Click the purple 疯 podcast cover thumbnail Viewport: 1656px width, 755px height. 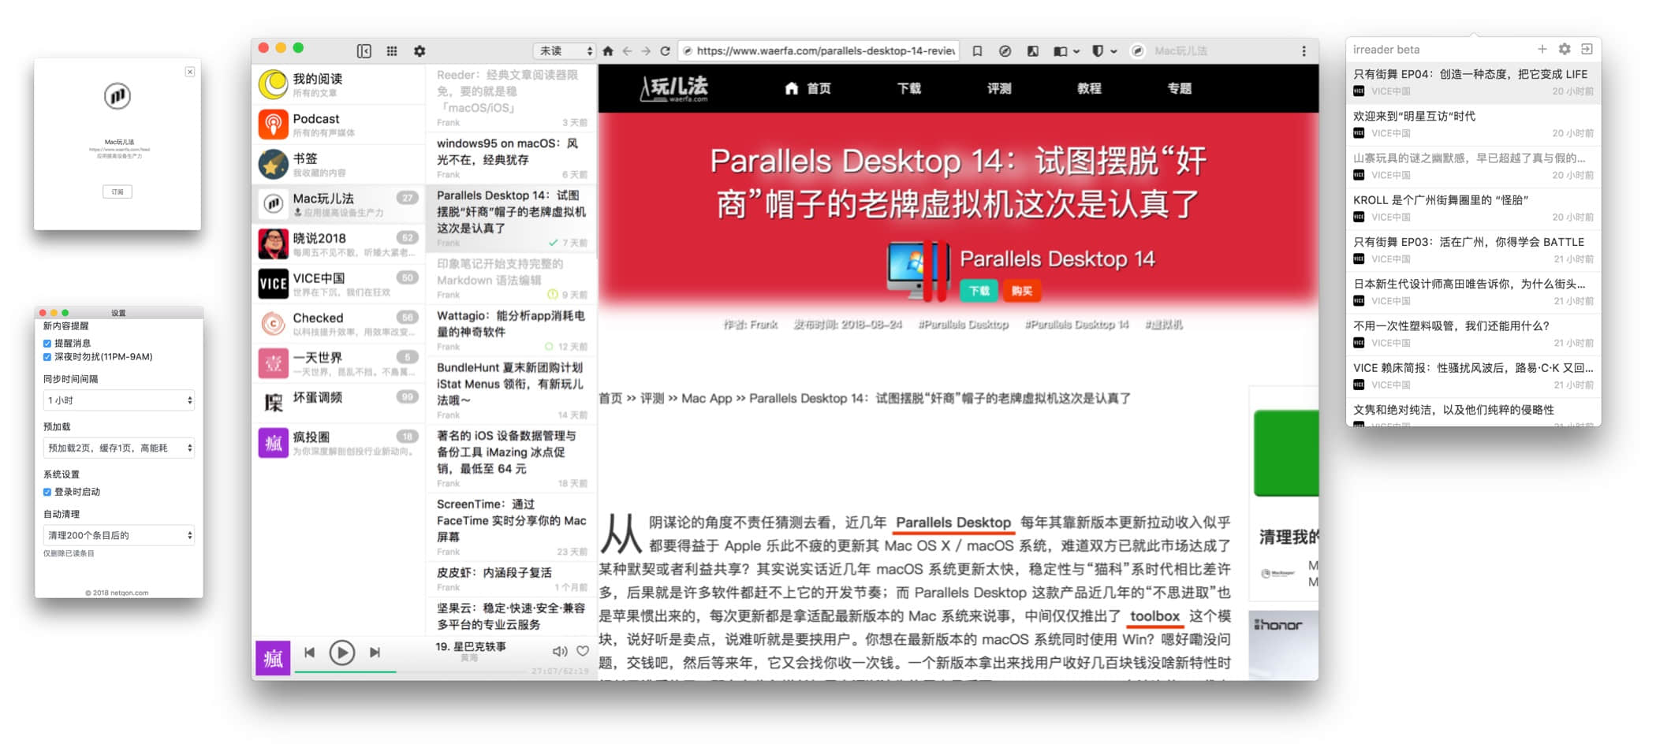point(273,657)
